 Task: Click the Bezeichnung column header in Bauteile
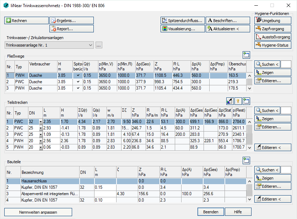click(x=50, y=172)
